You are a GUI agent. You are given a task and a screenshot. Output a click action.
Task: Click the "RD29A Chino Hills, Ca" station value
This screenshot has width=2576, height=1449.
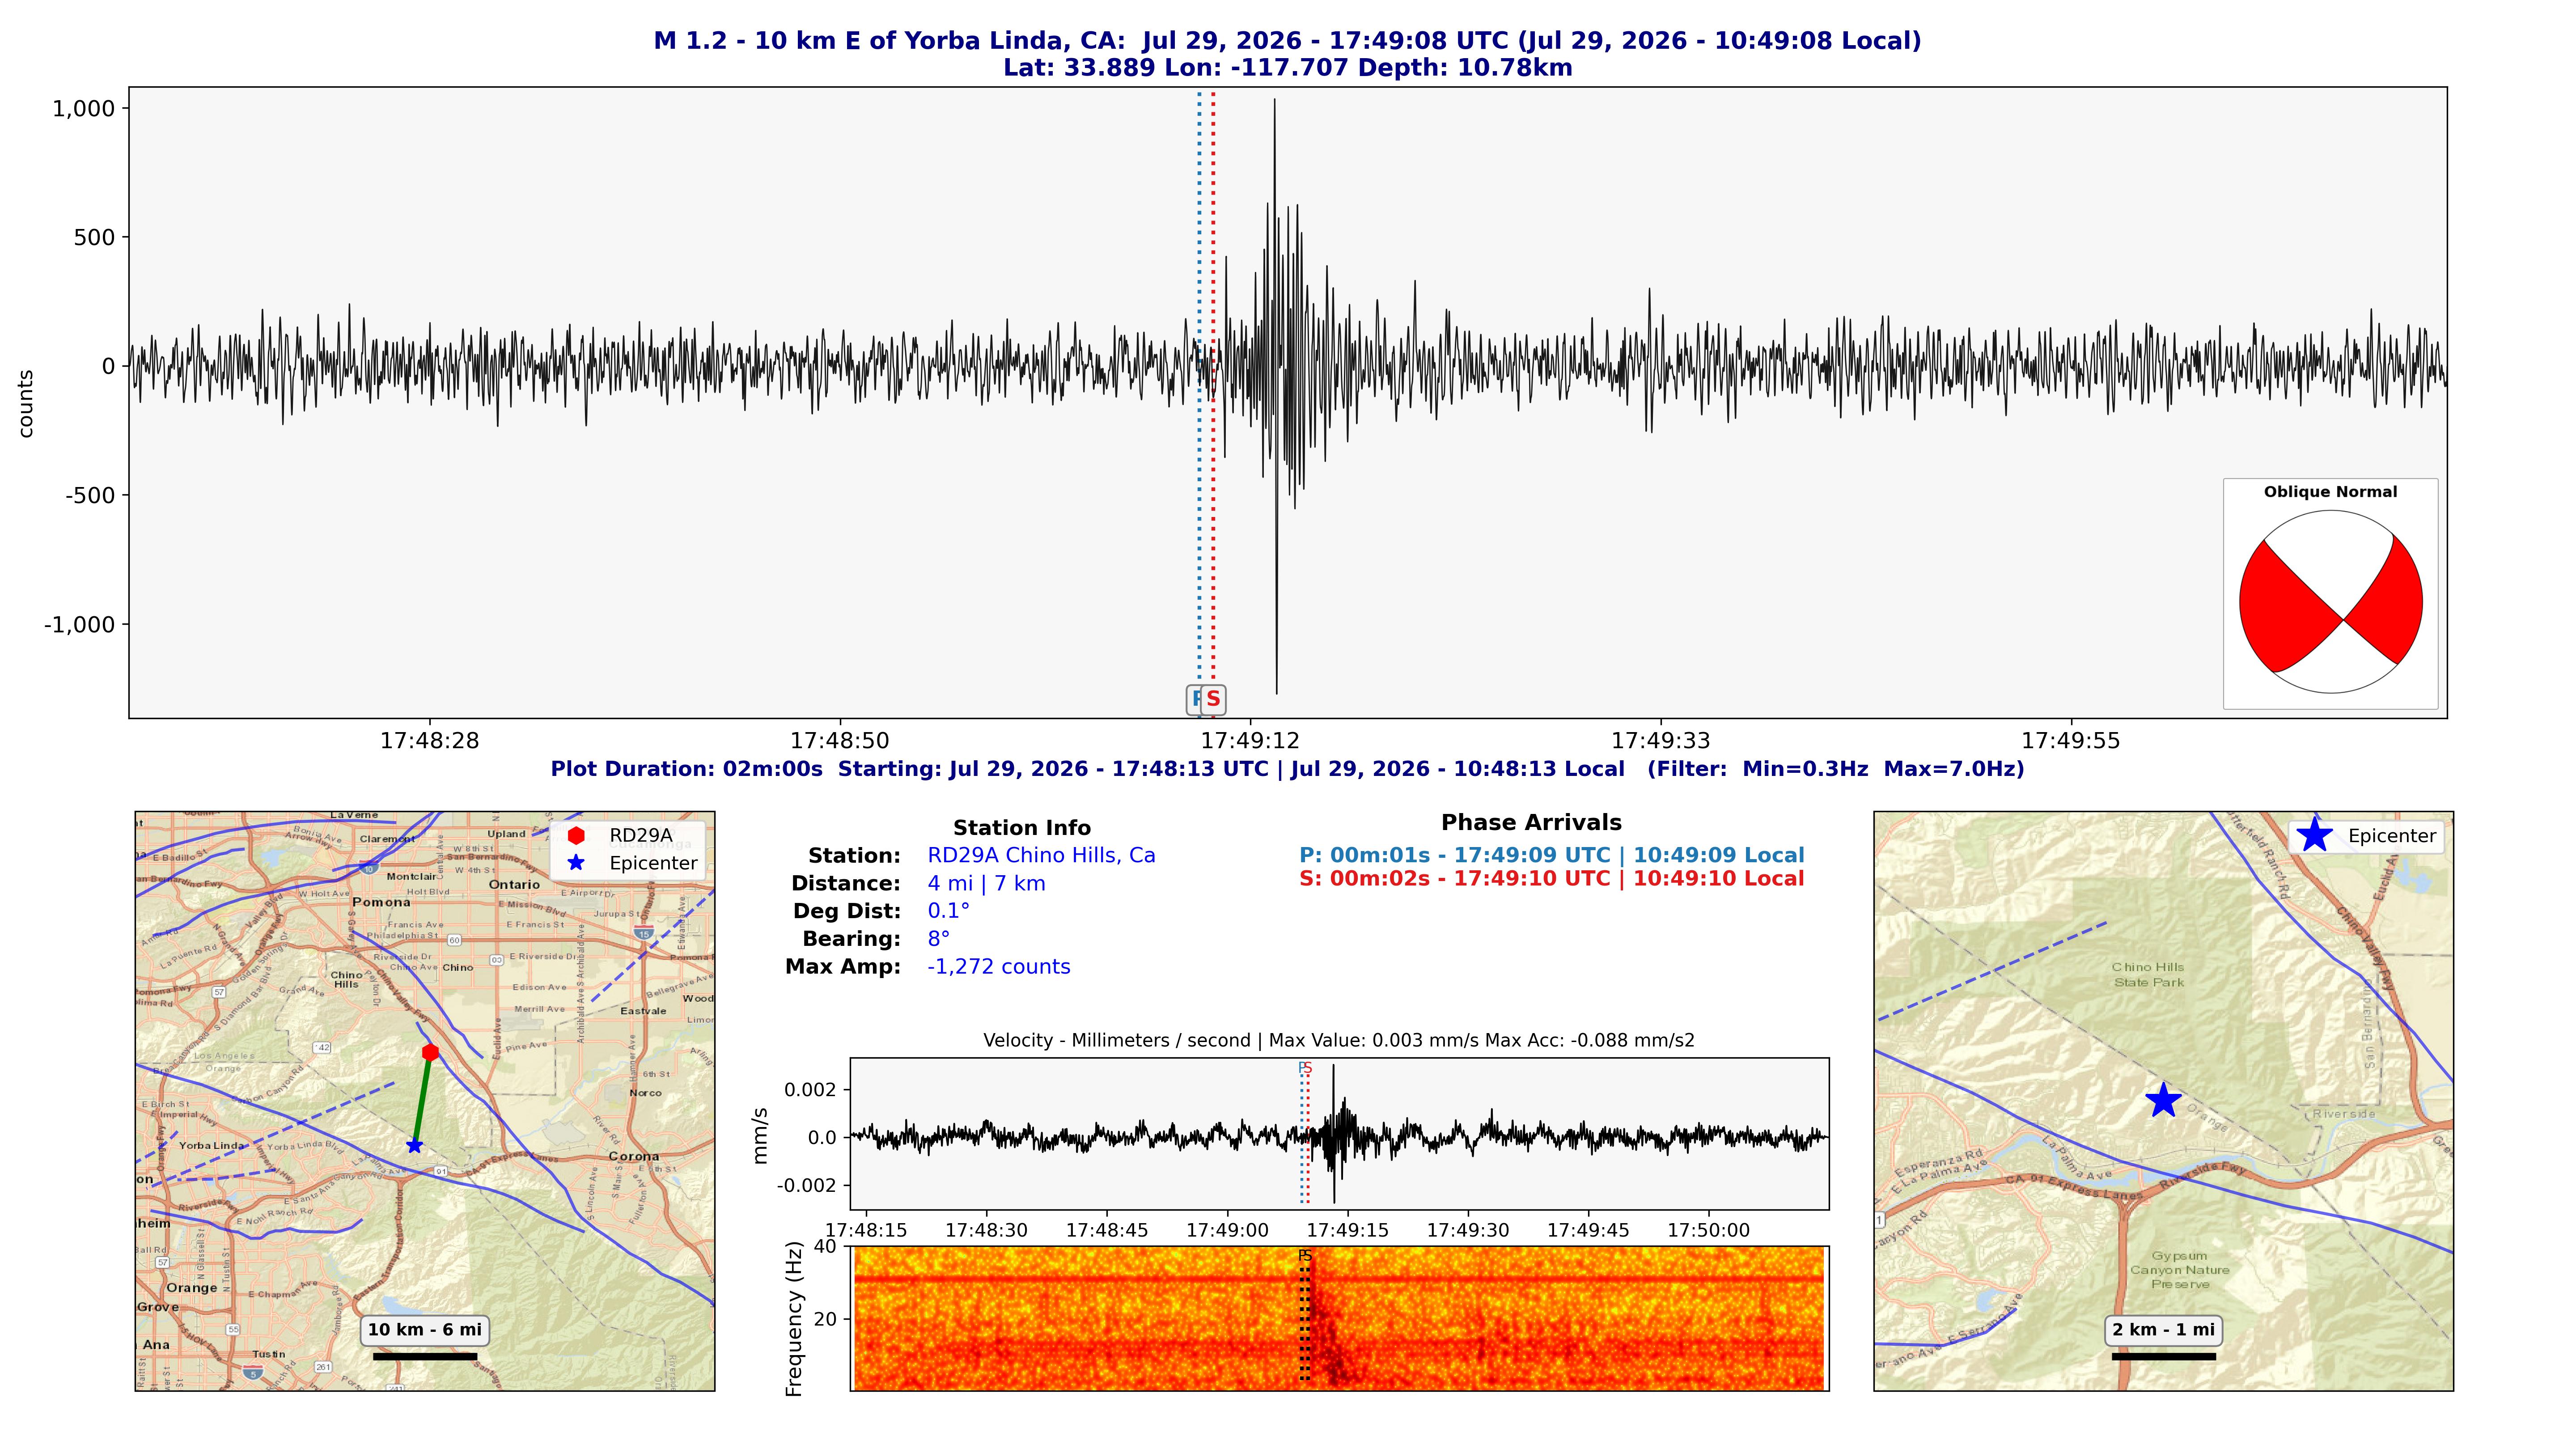tap(1041, 856)
